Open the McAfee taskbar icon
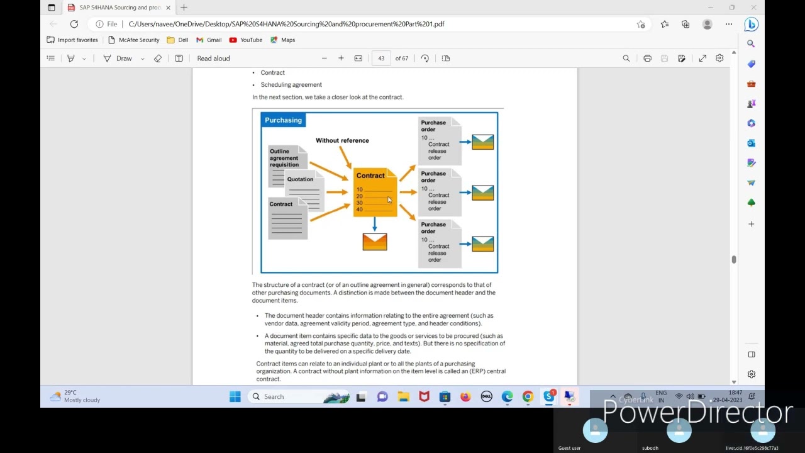The image size is (805, 453). (x=424, y=396)
